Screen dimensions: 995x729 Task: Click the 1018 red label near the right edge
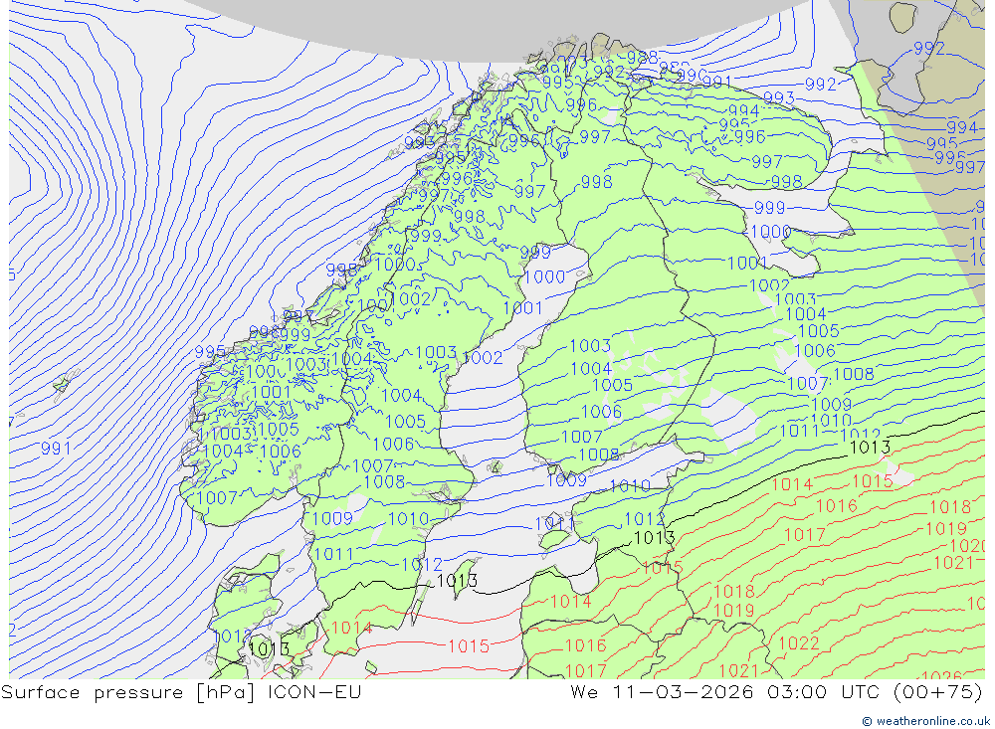click(x=950, y=507)
